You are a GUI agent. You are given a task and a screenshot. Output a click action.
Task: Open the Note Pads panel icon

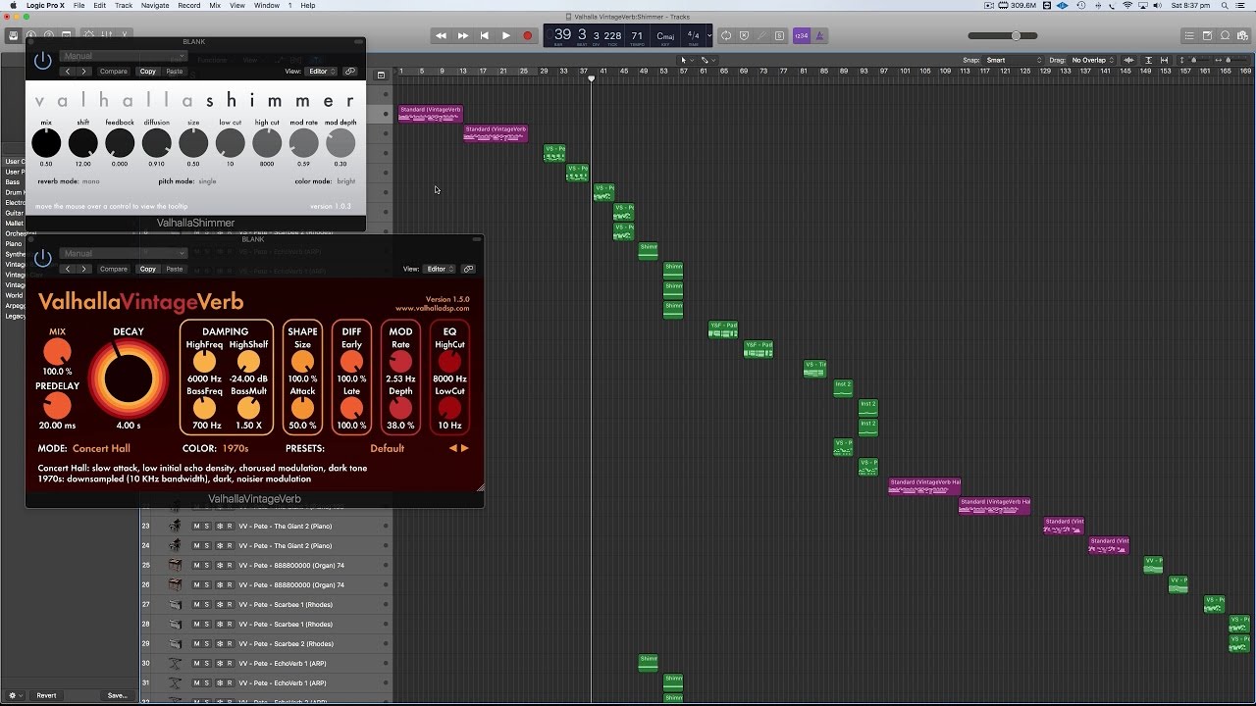click(x=1208, y=36)
